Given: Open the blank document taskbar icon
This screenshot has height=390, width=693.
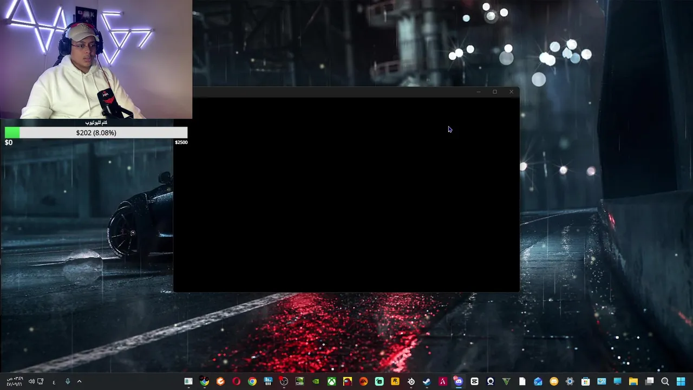Looking at the screenshot, I should point(522,382).
